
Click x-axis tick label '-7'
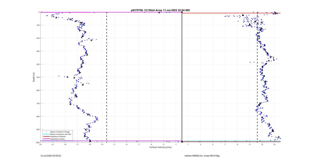(x=139, y=145)
